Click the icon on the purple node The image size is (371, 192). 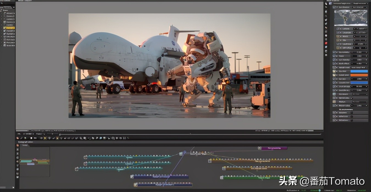[x=260, y=148]
